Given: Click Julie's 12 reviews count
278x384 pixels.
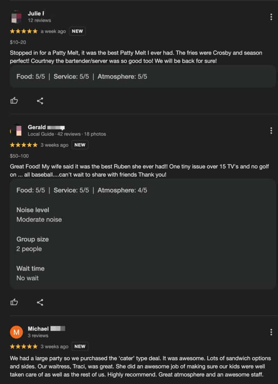Looking at the screenshot, I should [x=39, y=21].
